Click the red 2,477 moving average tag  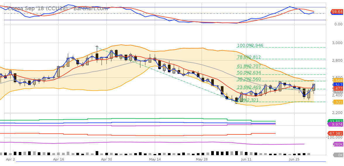point(338,88)
